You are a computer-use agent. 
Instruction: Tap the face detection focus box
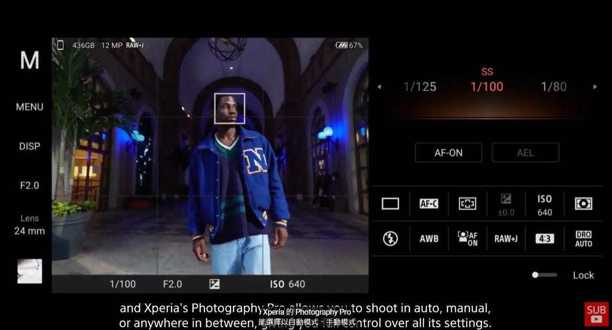tap(229, 108)
